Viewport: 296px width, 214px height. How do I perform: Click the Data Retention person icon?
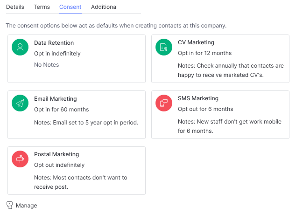pyautogui.click(x=20, y=47)
